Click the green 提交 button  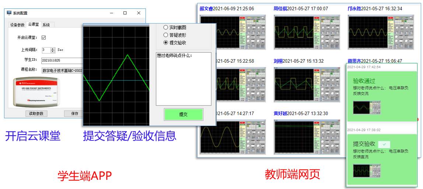click(x=183, y=114)
